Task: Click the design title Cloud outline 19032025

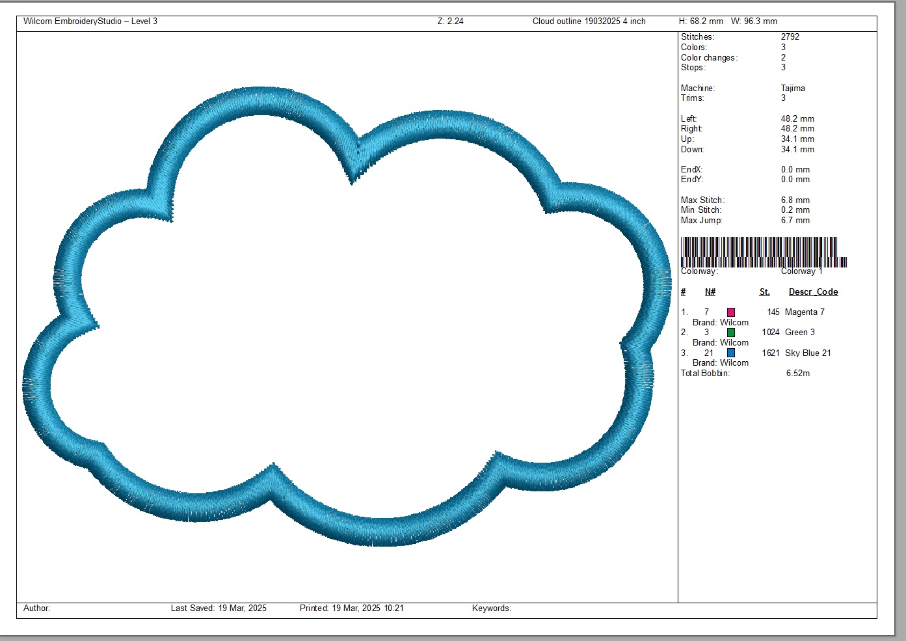Action: [589, 21]
